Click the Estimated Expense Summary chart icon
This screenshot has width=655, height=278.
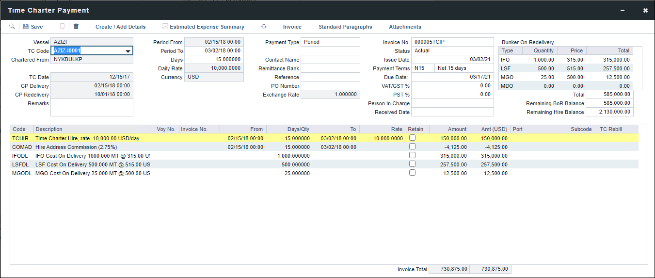click(165, 27)
